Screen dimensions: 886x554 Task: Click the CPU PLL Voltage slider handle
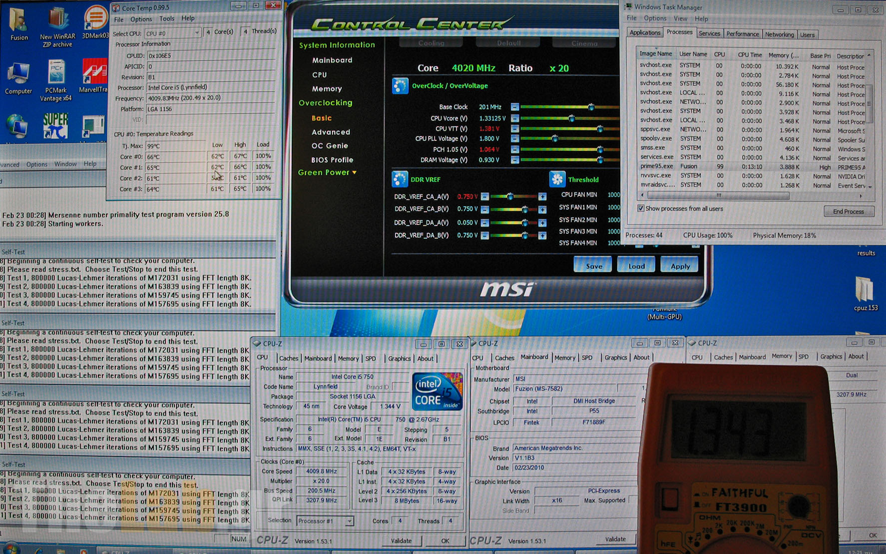[x=554, y=139]
